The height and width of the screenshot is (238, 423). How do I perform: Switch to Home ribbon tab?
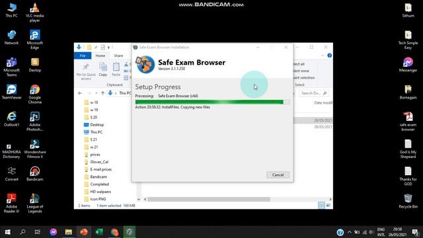pyautogui.click(x=100, y=56)
